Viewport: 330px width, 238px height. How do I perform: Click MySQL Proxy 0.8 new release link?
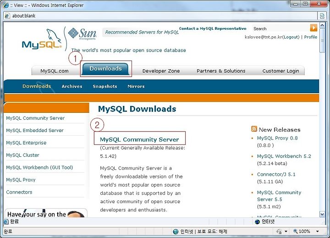click(x=277, y=138)
